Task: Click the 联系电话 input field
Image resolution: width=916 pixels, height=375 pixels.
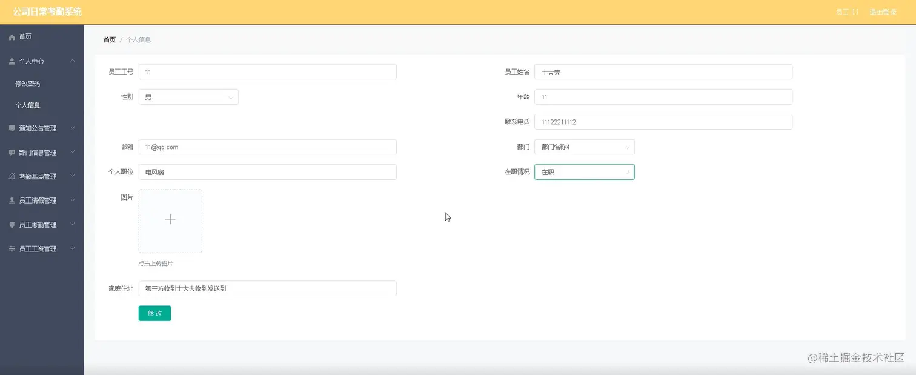Action: coord(663,122)
